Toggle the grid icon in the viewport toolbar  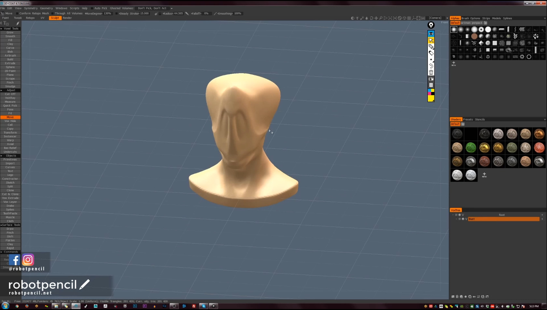(x=409, y=18)
